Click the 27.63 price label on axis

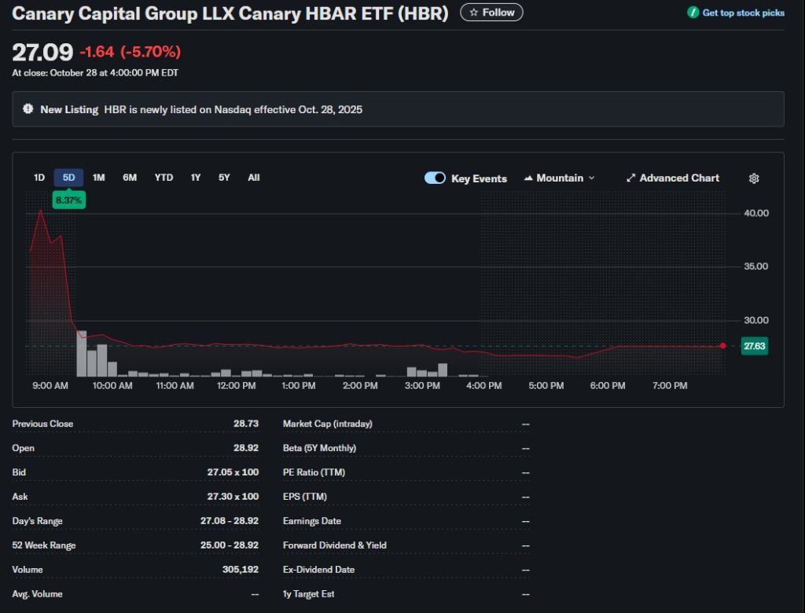click(754, 346)
